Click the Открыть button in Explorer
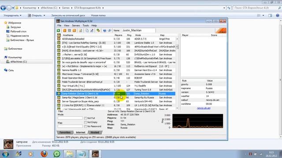This screenshot has width=282, height=158. coord(35,15)
